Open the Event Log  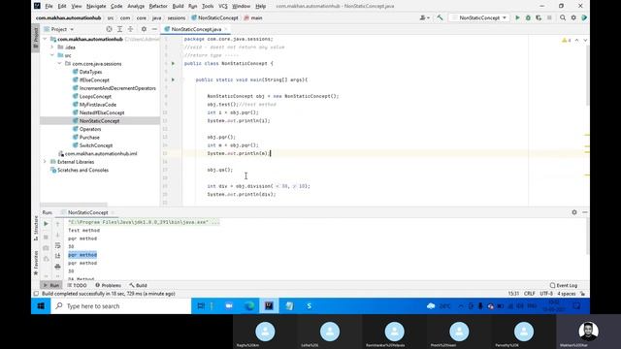coord(563,285)
